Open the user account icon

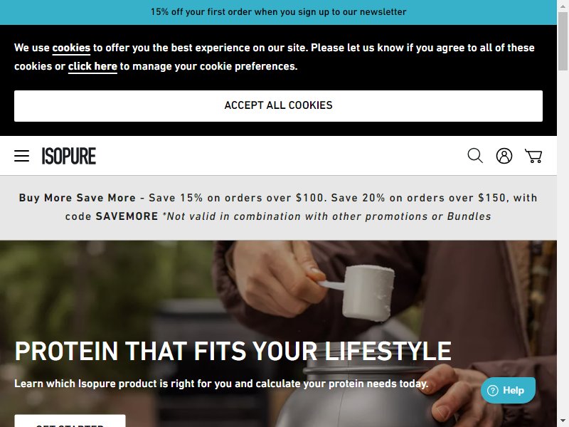tap(504, 156)
